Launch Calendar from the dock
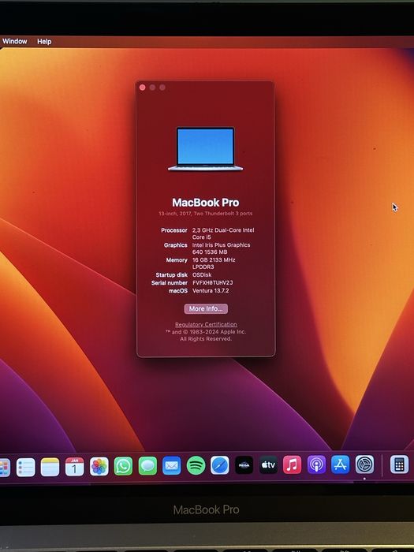 [74, 467]
